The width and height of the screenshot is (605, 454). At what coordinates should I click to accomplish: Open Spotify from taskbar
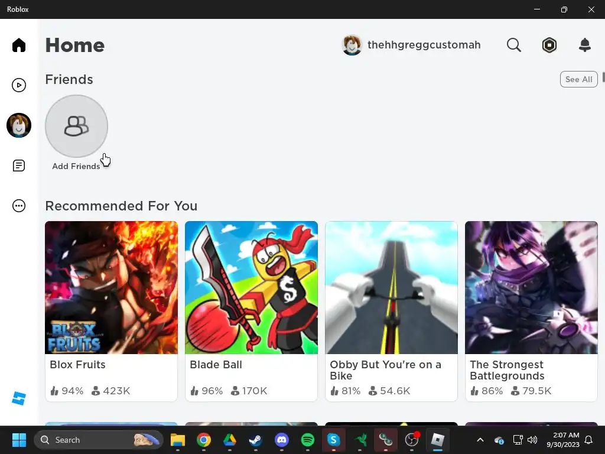point(307,440)
